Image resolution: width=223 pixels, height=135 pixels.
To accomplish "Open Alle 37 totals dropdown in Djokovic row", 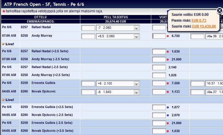I will (214, 92).
